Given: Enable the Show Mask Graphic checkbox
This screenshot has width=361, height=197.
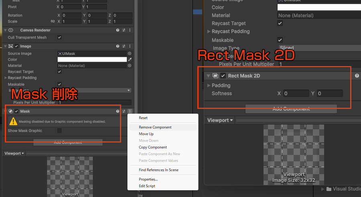Looking at the screenshot, I should tap(59, 131).
